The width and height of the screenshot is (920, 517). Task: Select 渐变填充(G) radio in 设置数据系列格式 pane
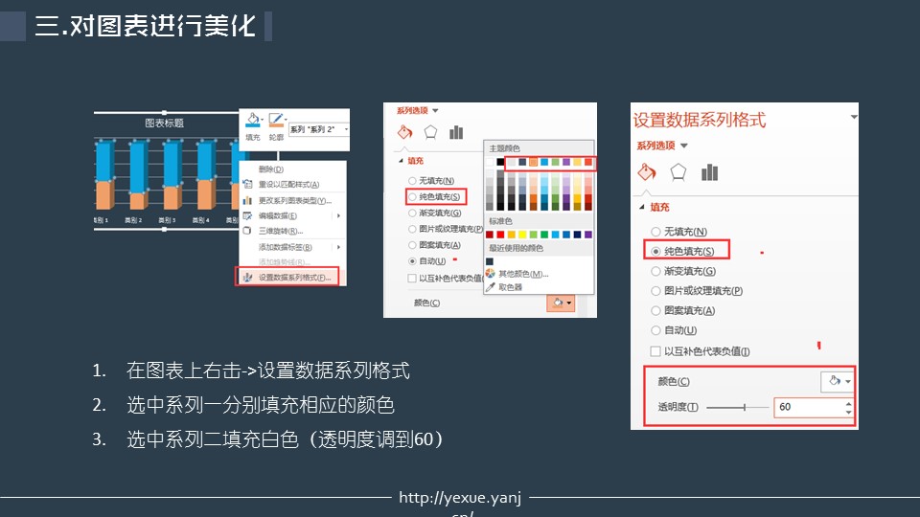point(655,271)
